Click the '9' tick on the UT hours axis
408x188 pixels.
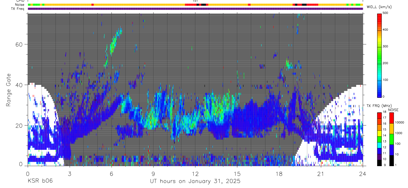[153, 173]
